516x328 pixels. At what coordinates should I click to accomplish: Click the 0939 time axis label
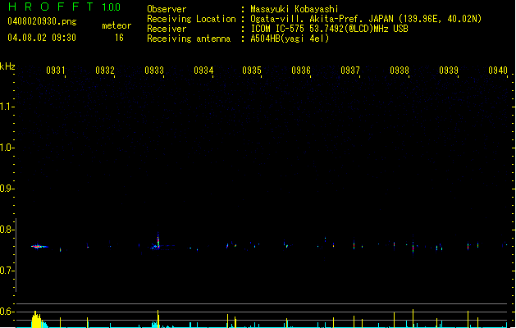coord(449,71)
